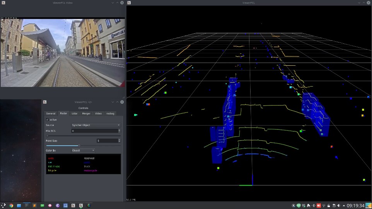This screenshot has height=209, width=372.
Task: Open the General tab
Action: (x=51, y=114)
